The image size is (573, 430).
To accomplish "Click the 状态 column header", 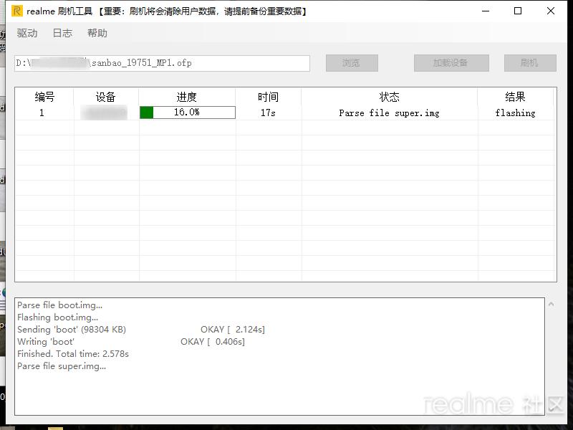I will pyautogui.click(x=390, y=97).
